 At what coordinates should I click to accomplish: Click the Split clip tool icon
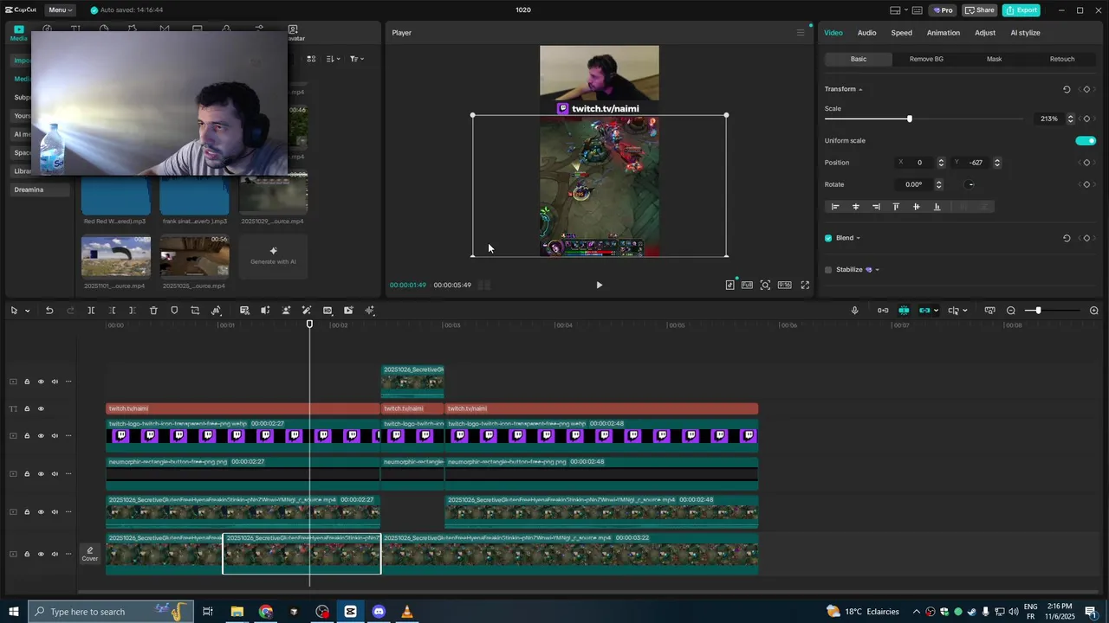coord(91,311)
